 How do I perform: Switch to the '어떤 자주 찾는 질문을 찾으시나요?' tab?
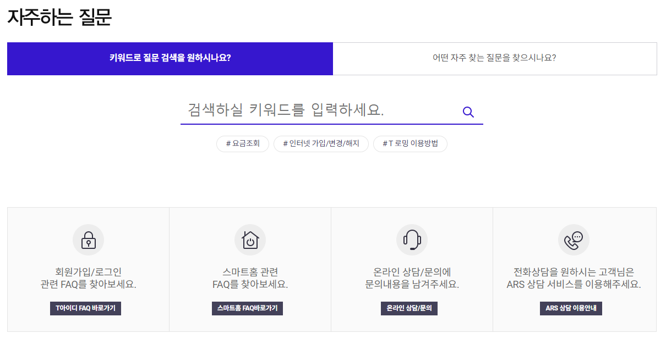pyautogui.click(x=495, y=59)
